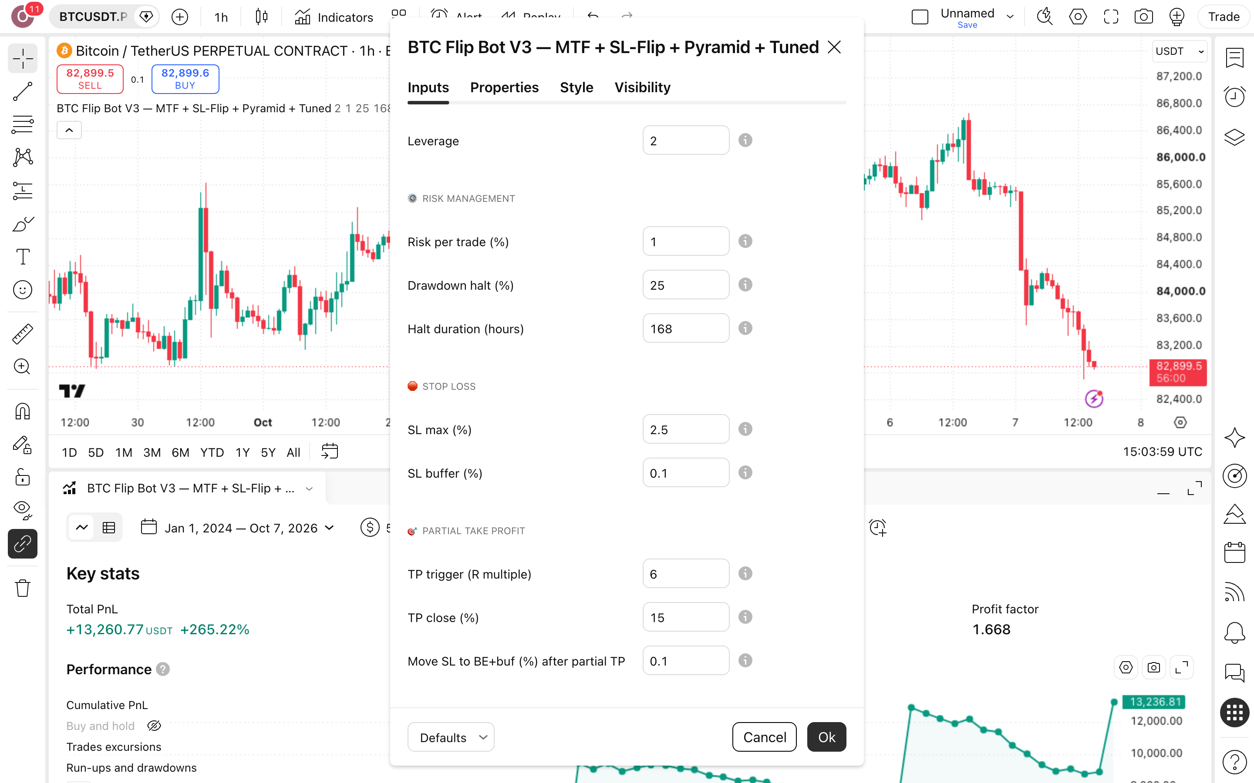Viewport: 1254px width, 783px height.
Task: Switch to the Properties tab
Action: click(504, 87)
